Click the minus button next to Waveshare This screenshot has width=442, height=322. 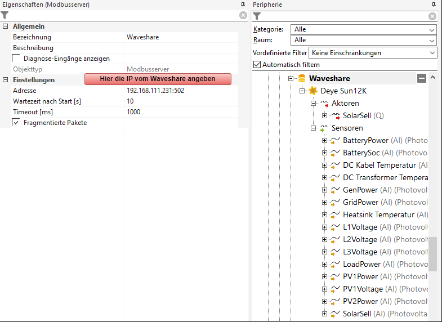[x=422, y=78]
